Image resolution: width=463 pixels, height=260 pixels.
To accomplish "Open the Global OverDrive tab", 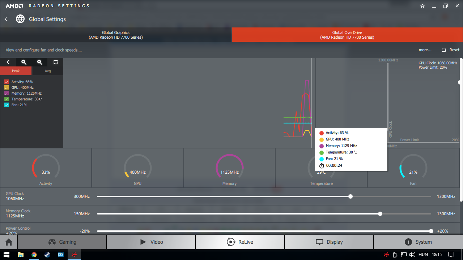I will pyautogui.click(x=347, y=35).
